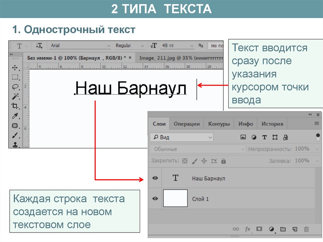The width and height of the screenshot is (323, 242).
Task: Pick the Lasso tool
Action: coord(15,87)
